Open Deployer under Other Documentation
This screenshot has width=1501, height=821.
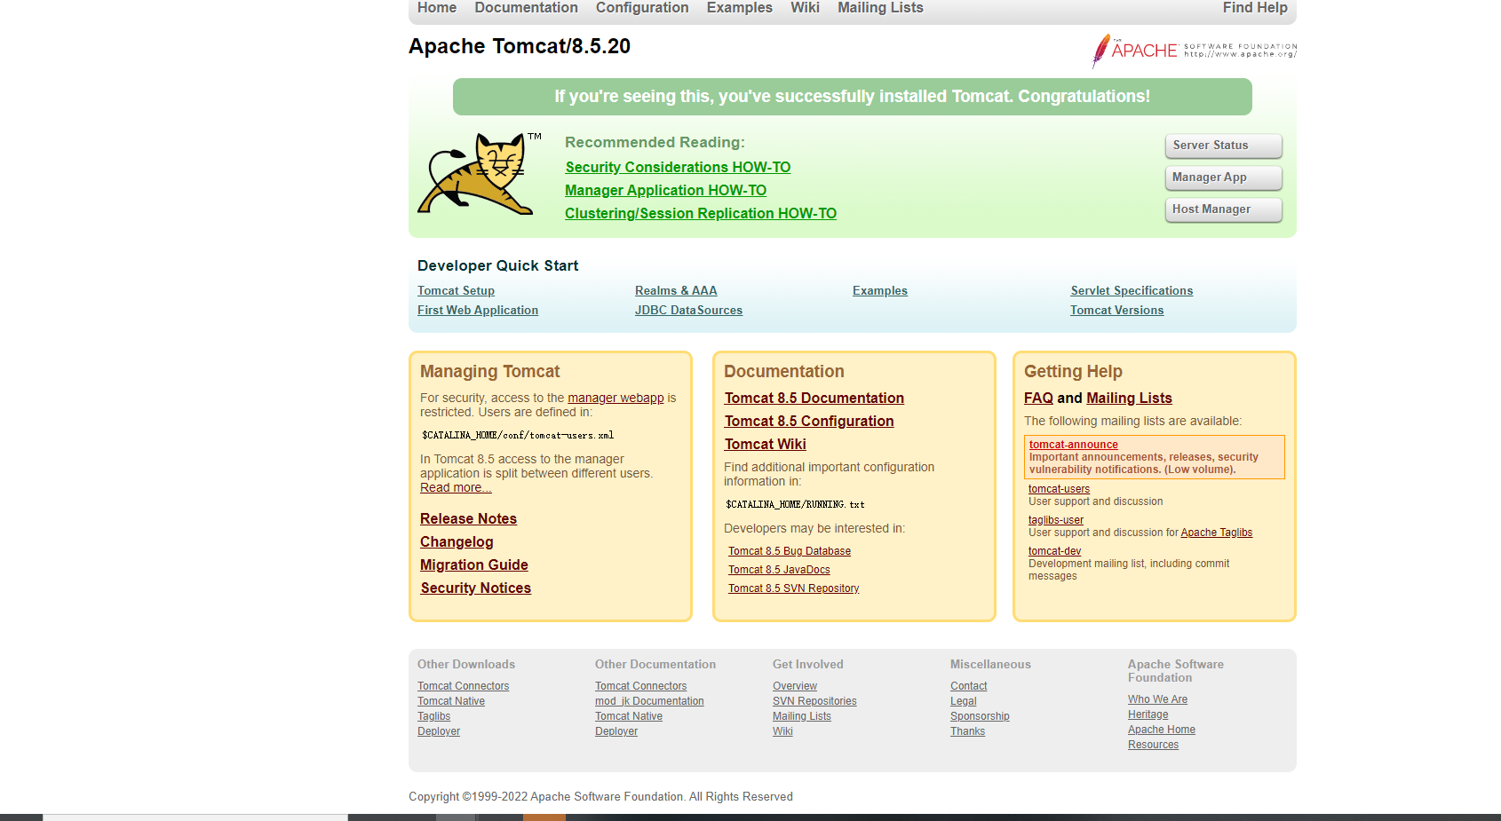pos(616,731)
